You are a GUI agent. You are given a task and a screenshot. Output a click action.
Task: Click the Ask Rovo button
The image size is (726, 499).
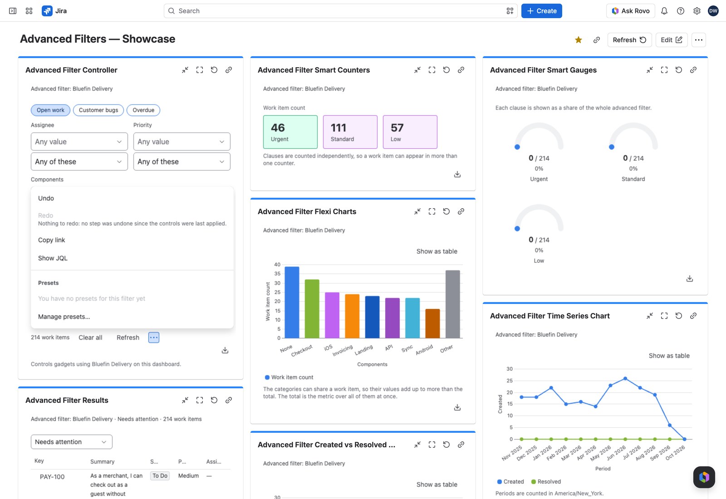(631, 11)
